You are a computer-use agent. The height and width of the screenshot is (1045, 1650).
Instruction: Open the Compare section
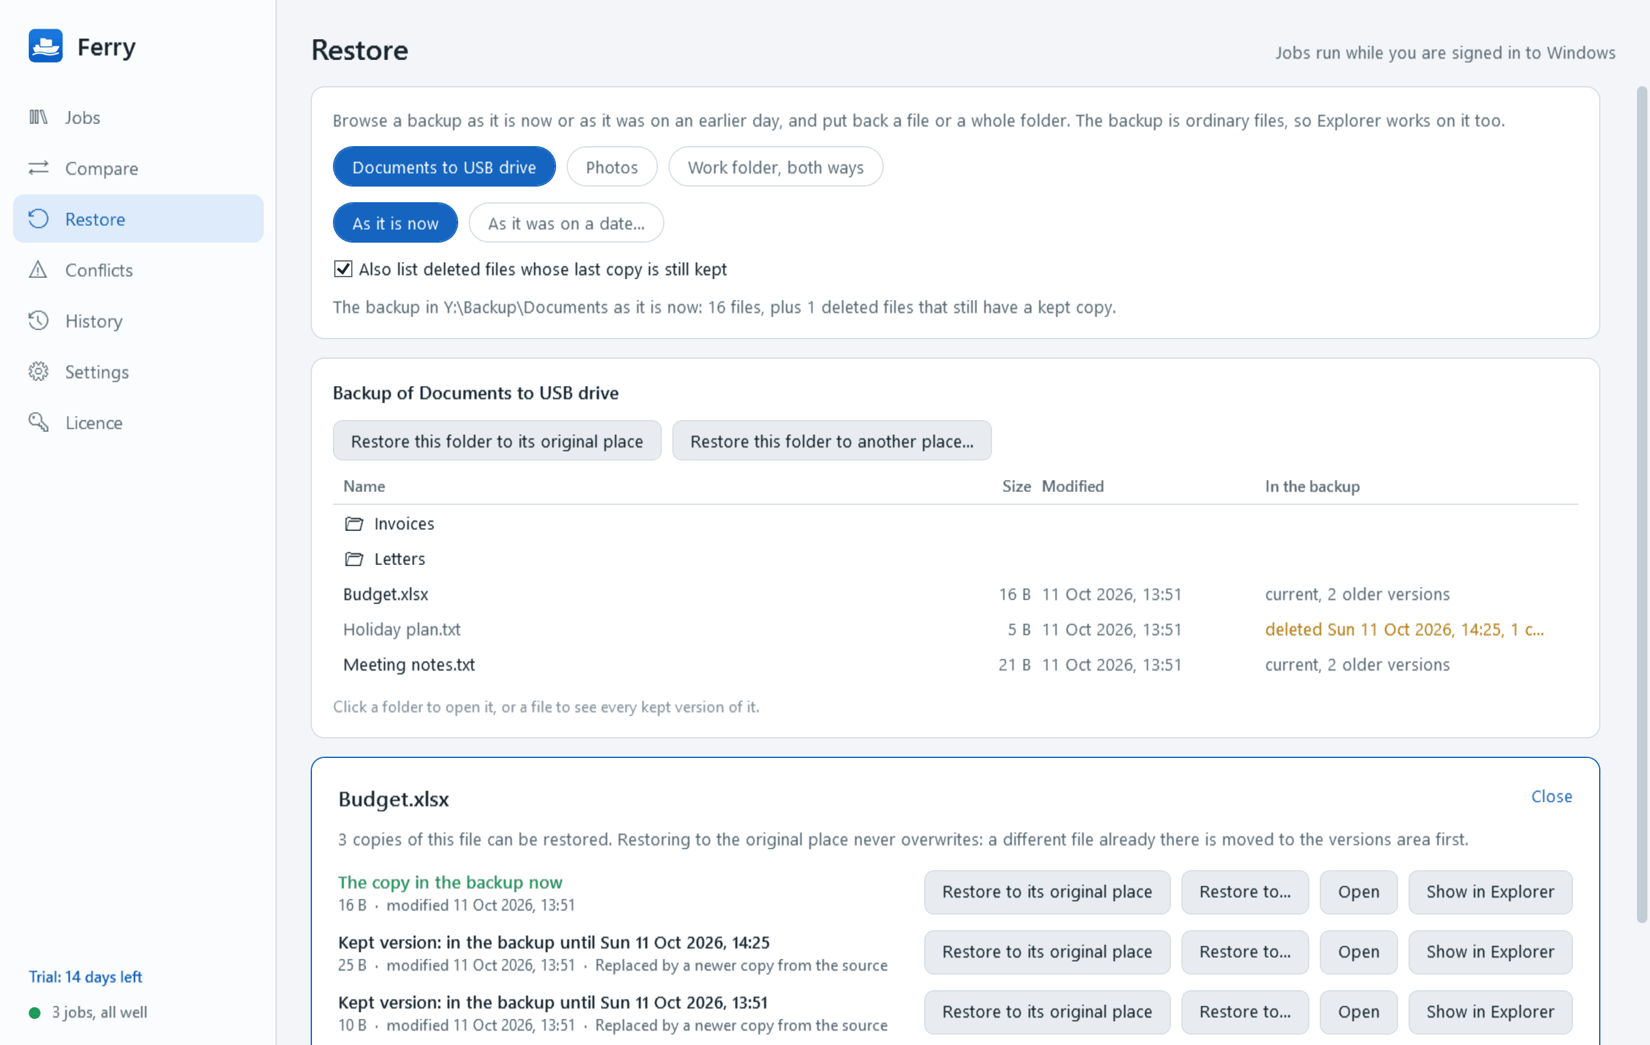tap(138, 168)
